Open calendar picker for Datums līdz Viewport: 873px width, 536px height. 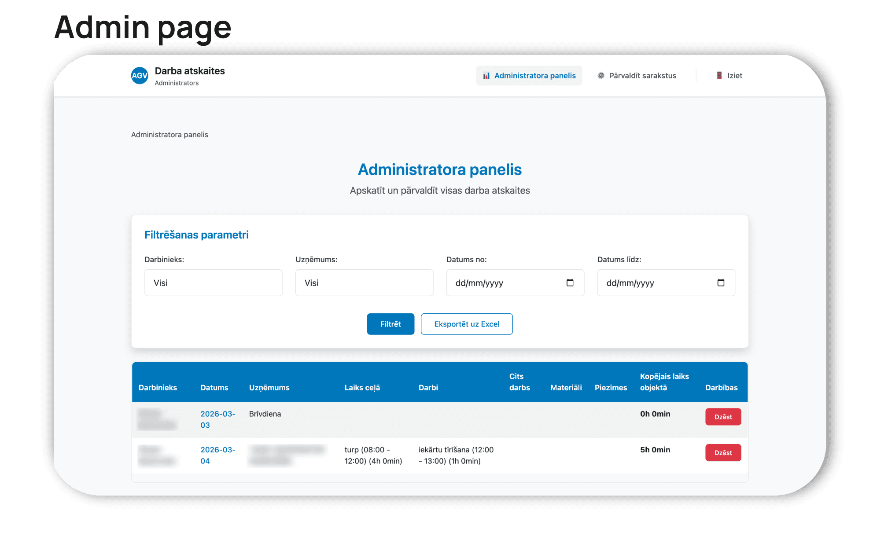(721, 282)
